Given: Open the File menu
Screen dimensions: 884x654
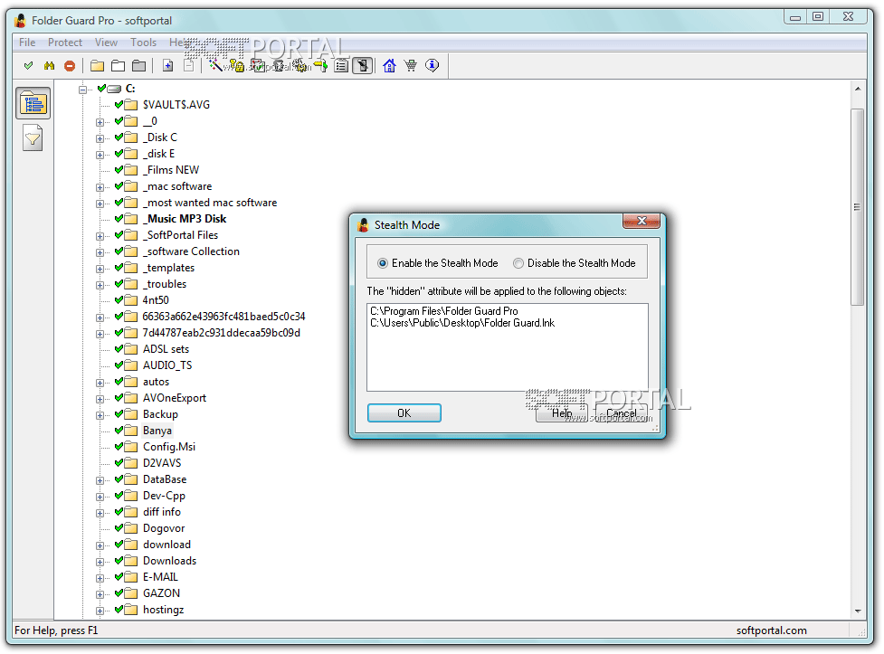Looking at the screenshot, I should [x=27, y=43].
